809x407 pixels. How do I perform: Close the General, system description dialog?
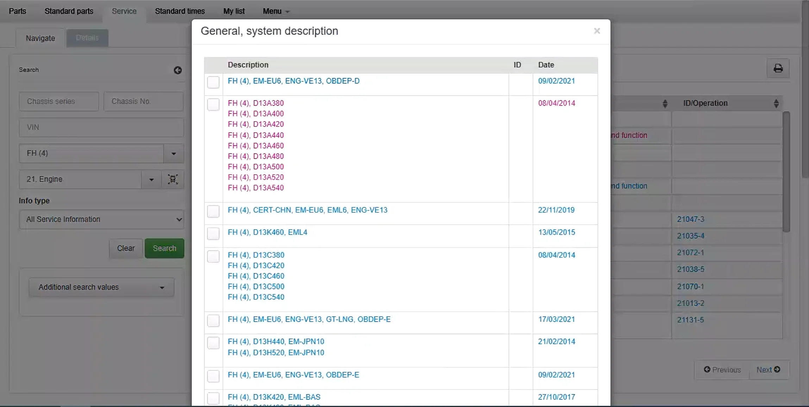pyautogui.click(x=597, y=31)
